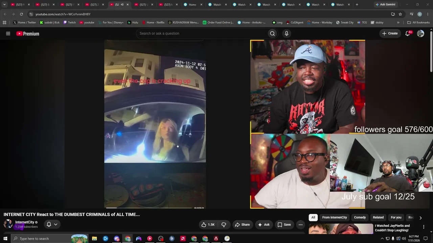
Task: Switch to the first Home browser tab
Action: point(192,5)
